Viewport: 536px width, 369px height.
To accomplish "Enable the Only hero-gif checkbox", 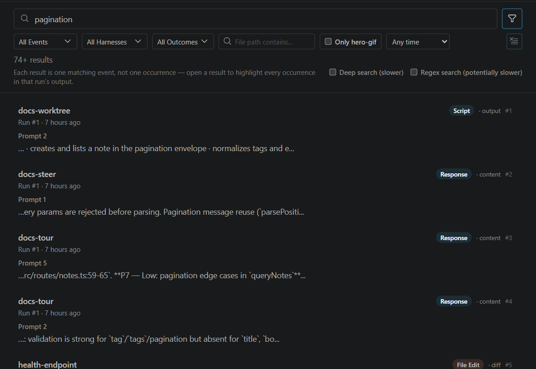I will click(328, 41).
